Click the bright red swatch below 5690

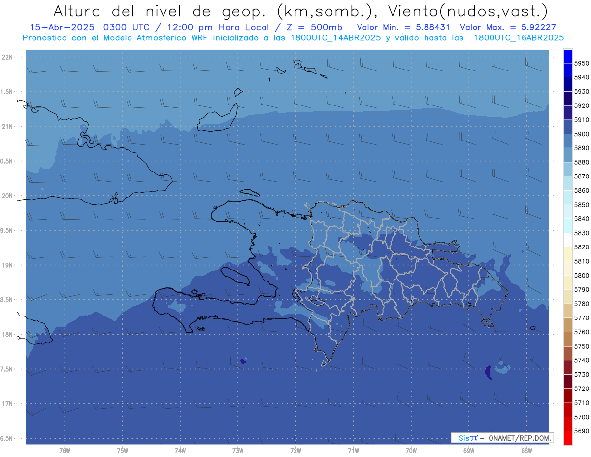click(568, 438)
